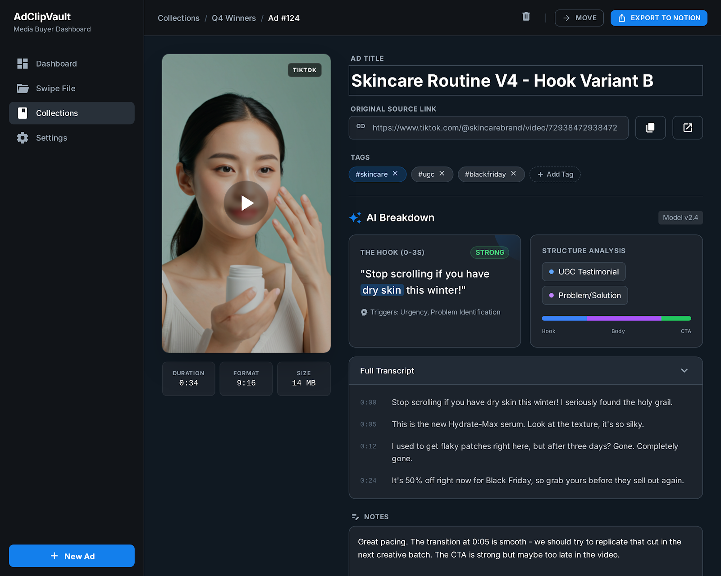Remove the #blackfriday tag
This screenshot has width=721, height=576.
tap(513, 174)
